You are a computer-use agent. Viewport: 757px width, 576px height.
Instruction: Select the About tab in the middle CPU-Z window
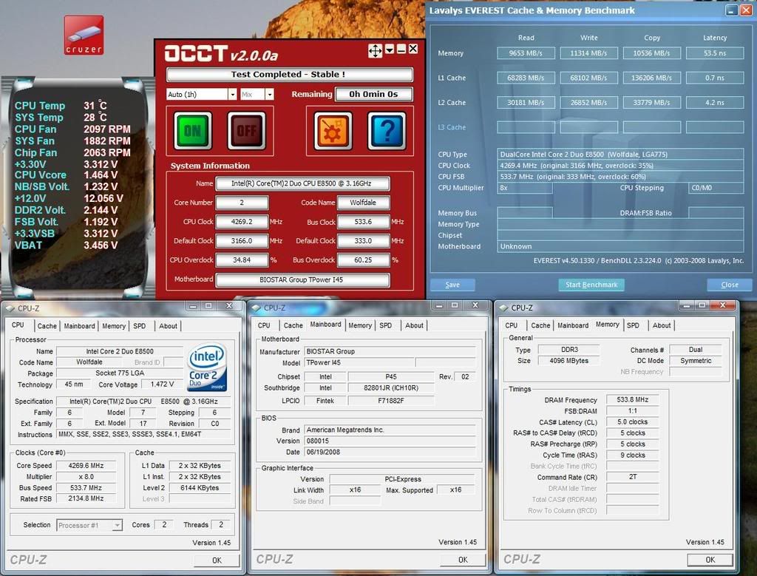(415, 325)
